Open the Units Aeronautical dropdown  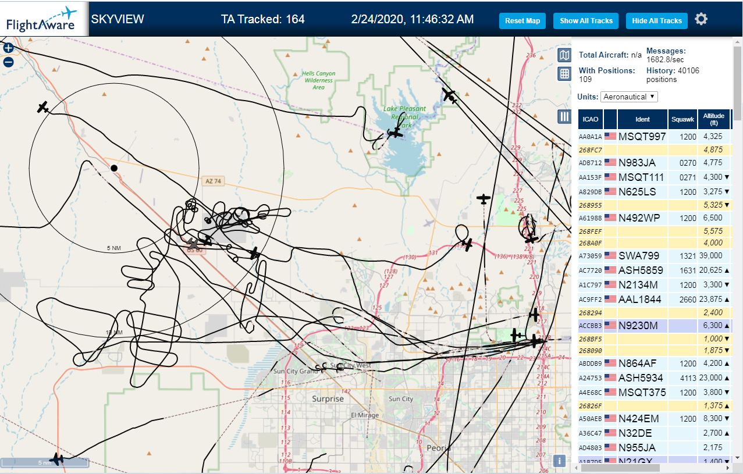pyautogui.click(x=629, y=97)
